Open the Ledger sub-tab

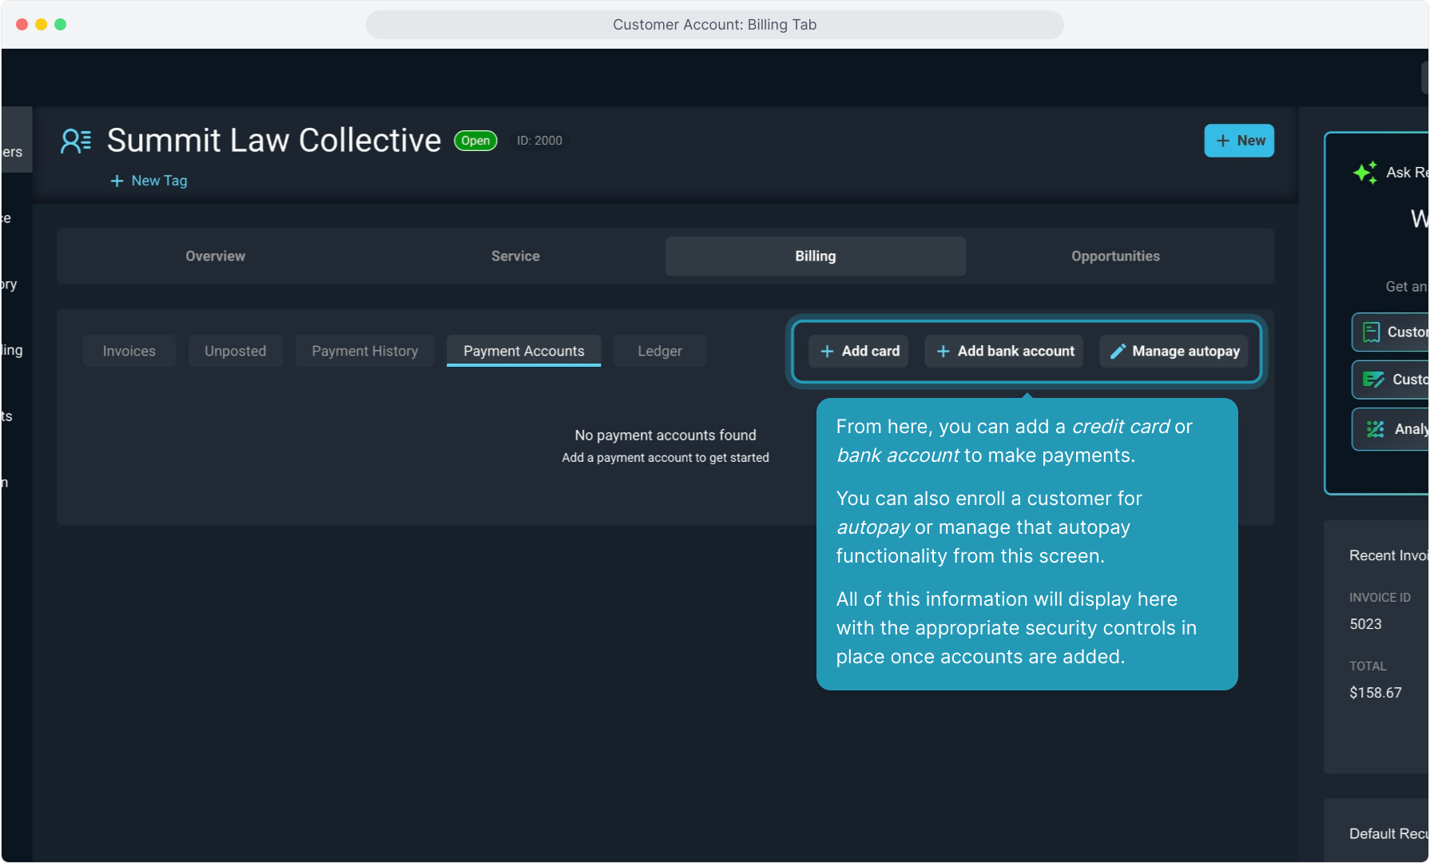(659, 352)
